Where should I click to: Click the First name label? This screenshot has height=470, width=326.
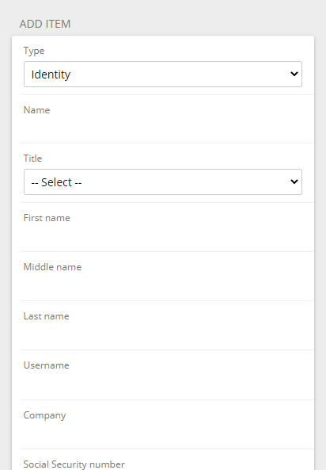coord(47,218)
